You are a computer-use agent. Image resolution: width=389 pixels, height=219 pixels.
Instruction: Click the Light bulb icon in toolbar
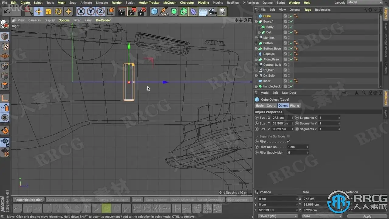222,12
